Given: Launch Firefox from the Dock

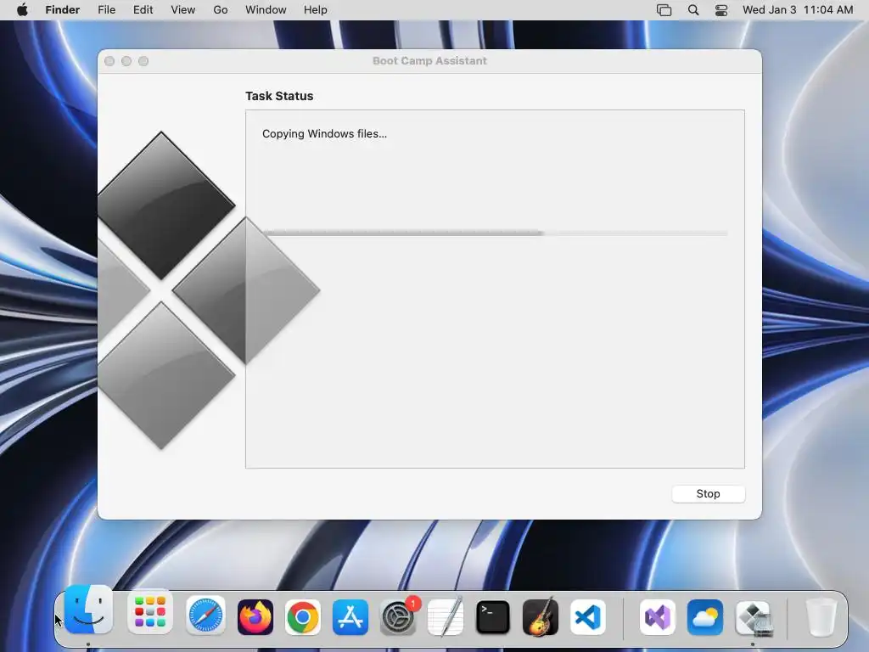Looking at the screenshot, I should 255,616.
